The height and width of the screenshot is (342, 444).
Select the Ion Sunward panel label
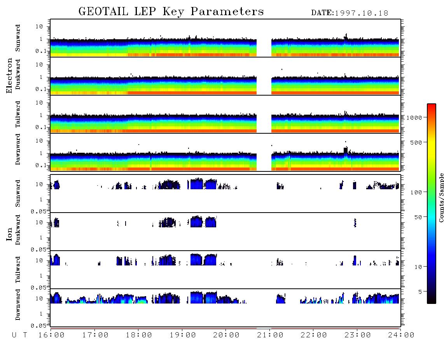18,194
